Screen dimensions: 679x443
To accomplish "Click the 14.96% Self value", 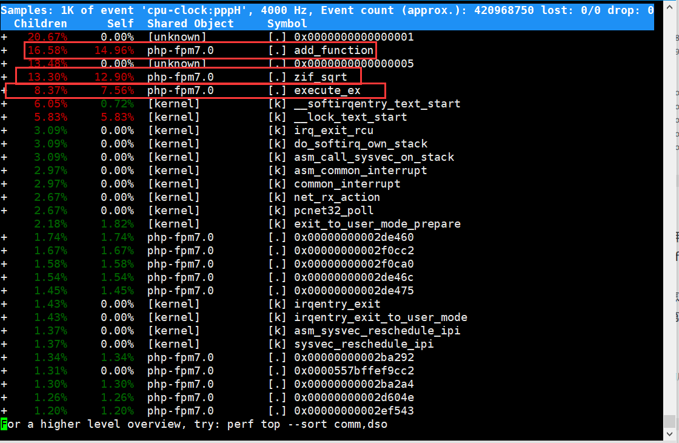I will tap(115, 50).
